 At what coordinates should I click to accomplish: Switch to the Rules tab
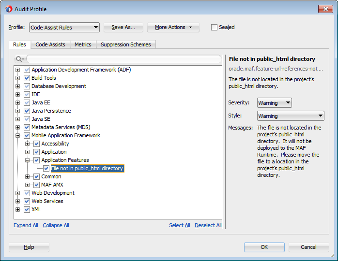click(x=20, y=44)
